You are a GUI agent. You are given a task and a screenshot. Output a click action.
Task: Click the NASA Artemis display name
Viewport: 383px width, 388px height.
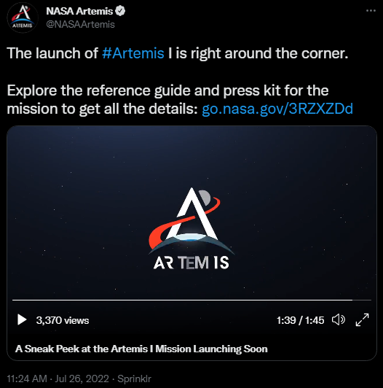point(79,11)
